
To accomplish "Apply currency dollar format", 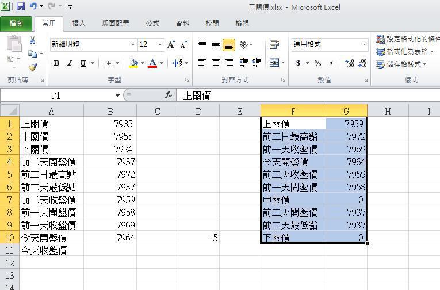I will pyautogui.click(x=298, y=63).
